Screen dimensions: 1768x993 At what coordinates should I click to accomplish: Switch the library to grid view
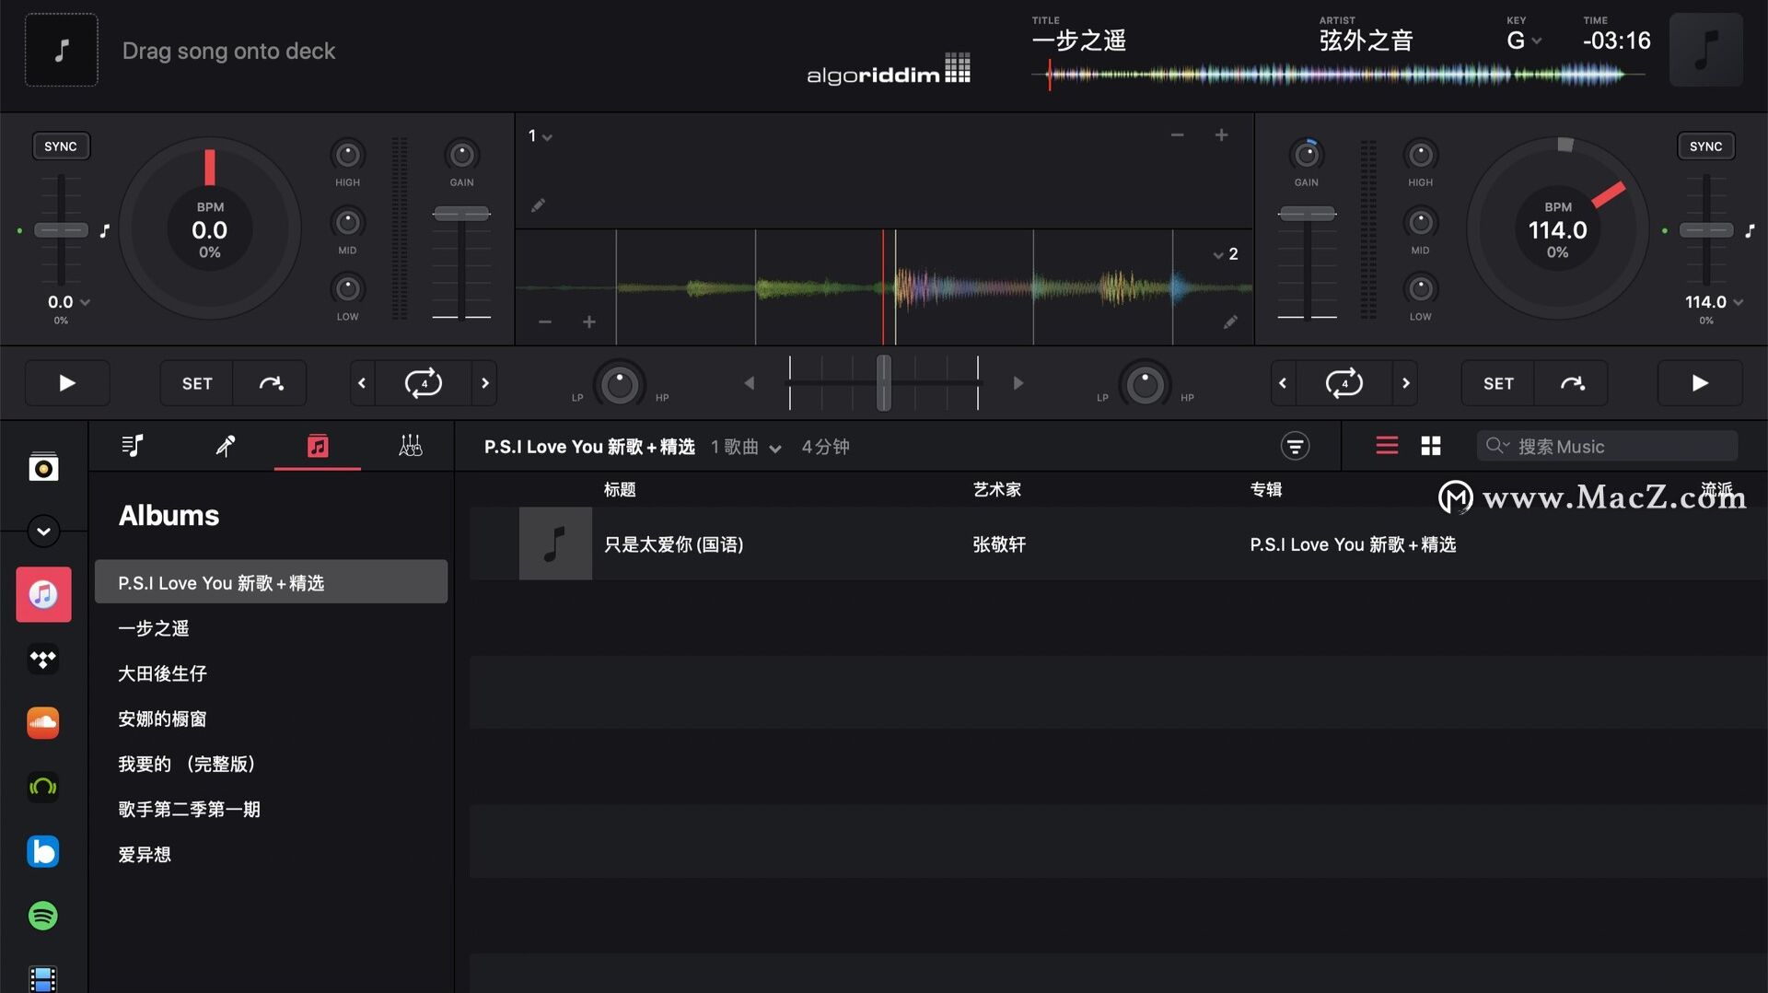tap(1430, 445)
